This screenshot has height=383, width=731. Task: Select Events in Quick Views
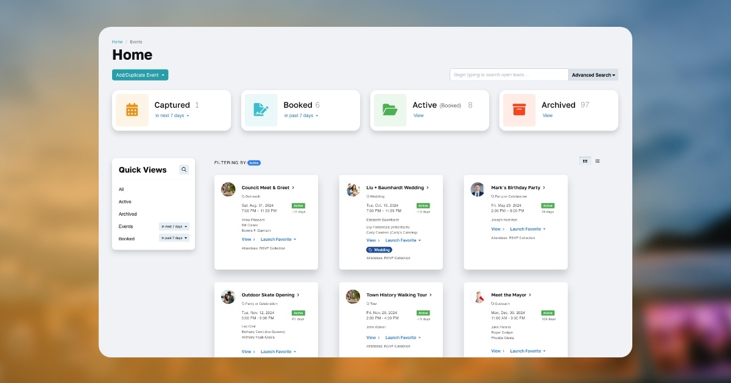click(x=125, y=226)
